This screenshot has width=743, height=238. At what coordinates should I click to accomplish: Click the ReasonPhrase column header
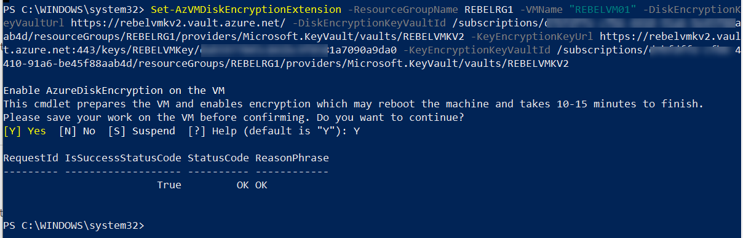(x=292, y=158)
